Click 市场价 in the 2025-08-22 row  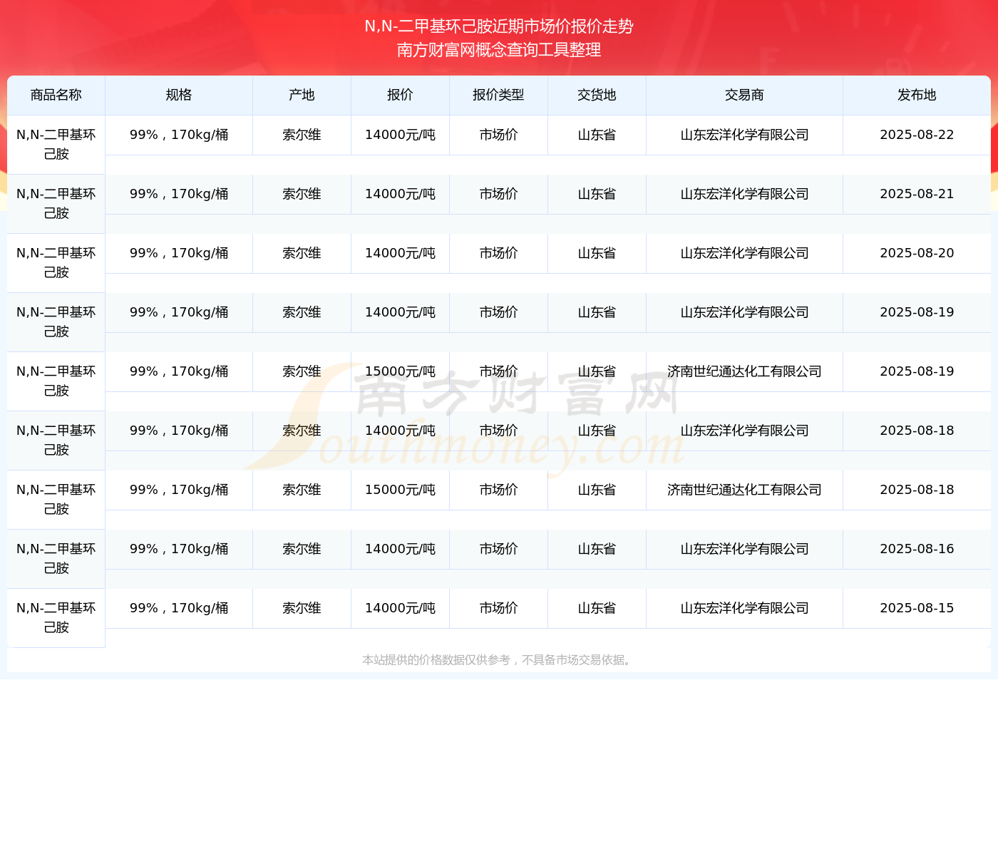(x=498, y=135)
